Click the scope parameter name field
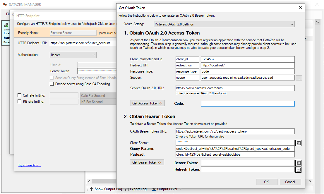Image resolution: width=324 pixels, height=194 pixels. coord(187,78)
